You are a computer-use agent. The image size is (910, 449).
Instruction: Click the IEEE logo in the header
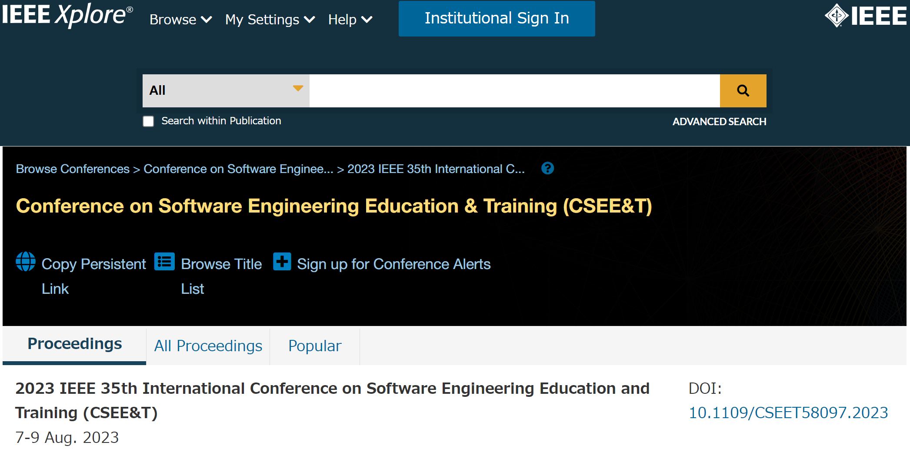tap(865, 16)
